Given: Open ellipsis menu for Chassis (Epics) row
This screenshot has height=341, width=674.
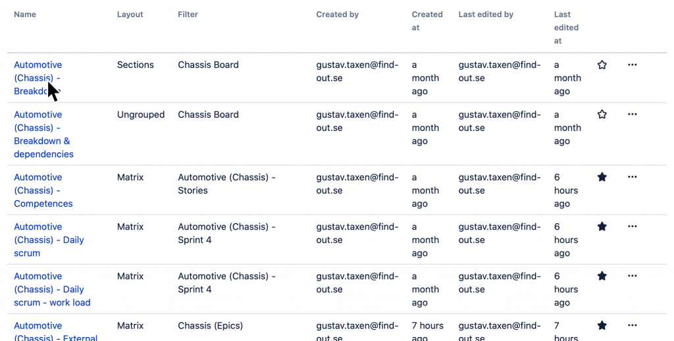Looking at the screenshot, I should [x=632, y=325].
